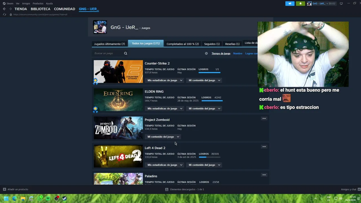Open Left 4 Dead 2 game artwork
361x203 pixels.
[118, 156]
